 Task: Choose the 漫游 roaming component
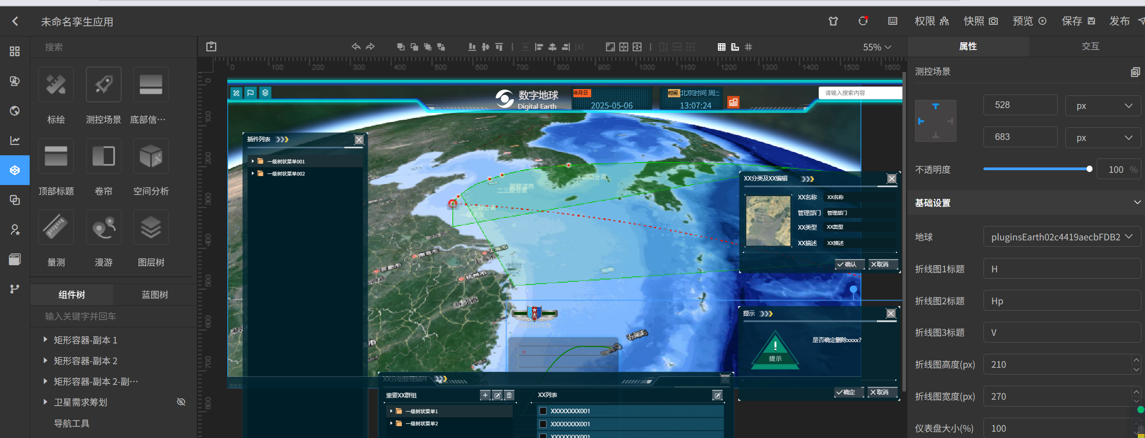[x=104, y=227]
